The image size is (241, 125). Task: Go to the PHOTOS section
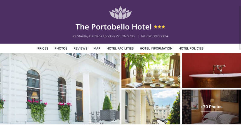click(61, 48)
